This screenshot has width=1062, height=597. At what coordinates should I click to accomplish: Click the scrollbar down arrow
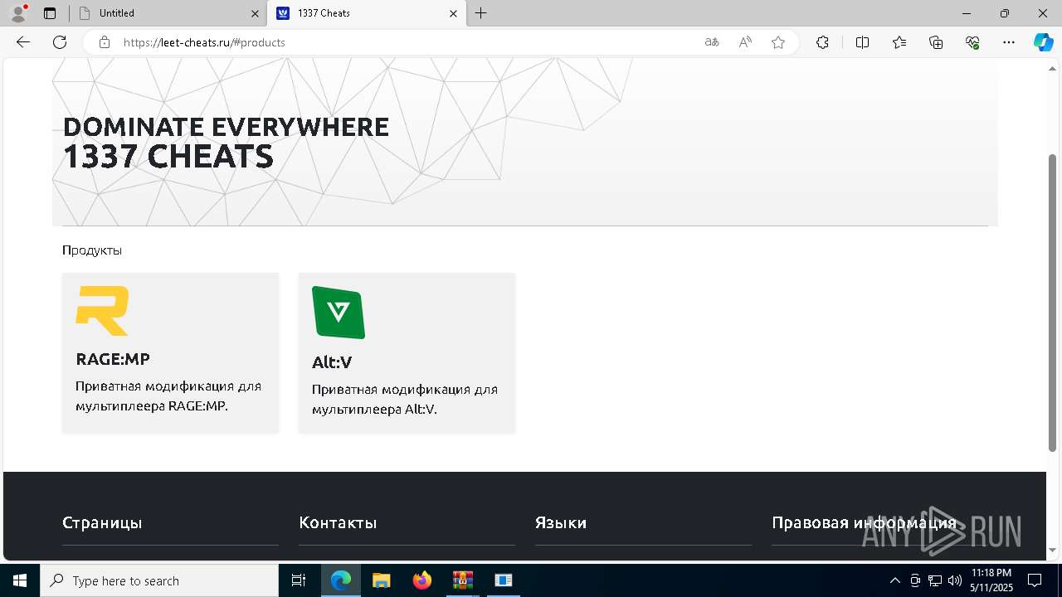[1053, 551]
